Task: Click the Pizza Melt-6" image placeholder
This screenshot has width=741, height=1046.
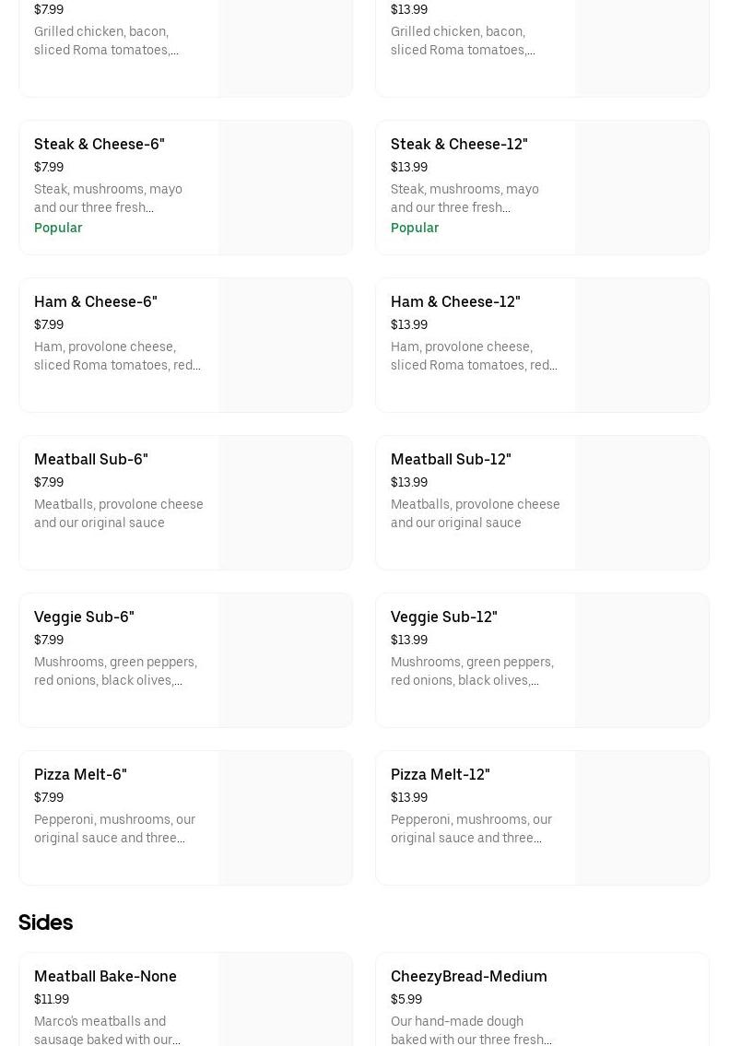Action: [x=285, y=818]
